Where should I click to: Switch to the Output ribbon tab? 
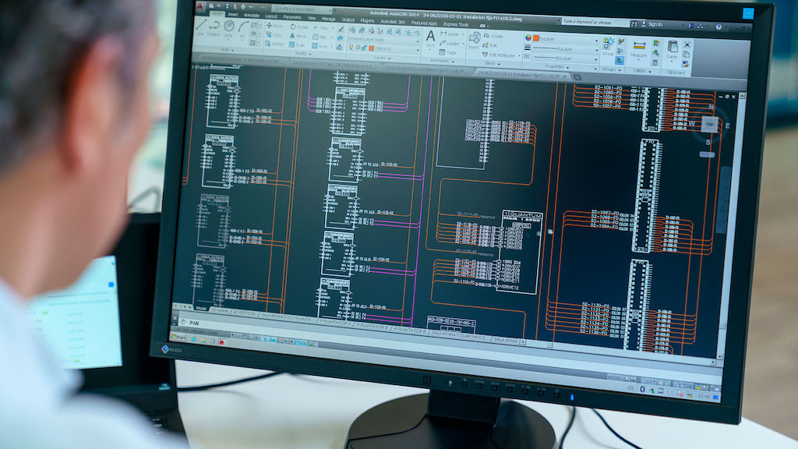(348, 19)
